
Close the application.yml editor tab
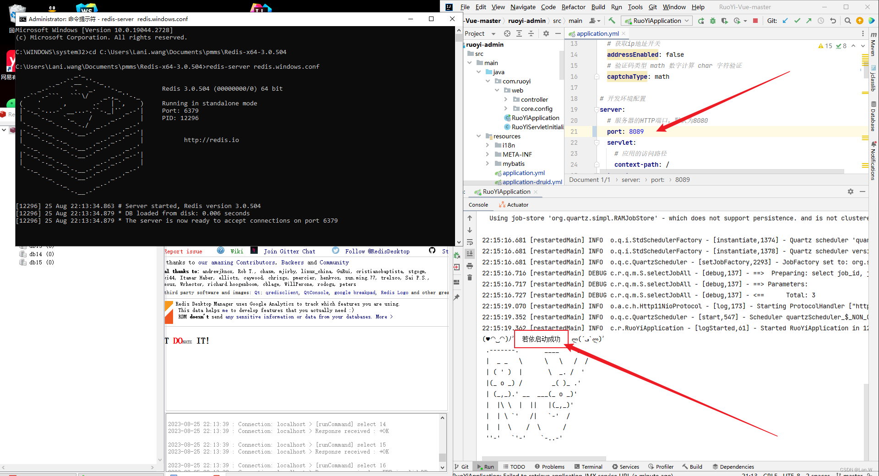point(624,33)
